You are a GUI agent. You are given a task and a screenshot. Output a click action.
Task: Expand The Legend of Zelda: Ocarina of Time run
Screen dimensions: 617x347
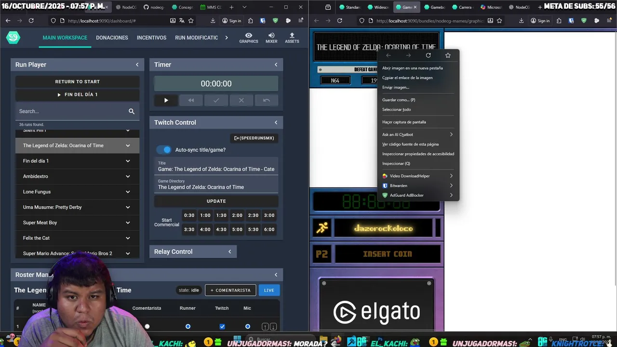pos(128,146)
